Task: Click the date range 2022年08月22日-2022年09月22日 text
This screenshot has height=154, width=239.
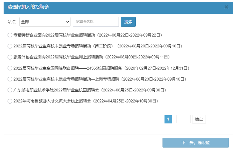Action: point(130,35)
